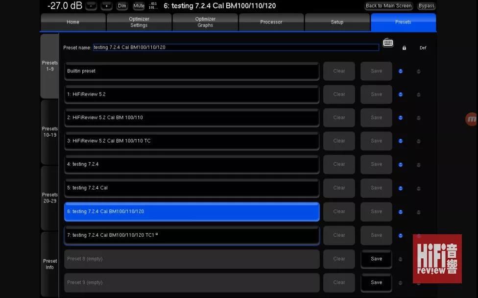This screenshot has height=298, width=478.
Task: Toggle the Dim button
Action: pyautogui.click(x=122, y=6)
